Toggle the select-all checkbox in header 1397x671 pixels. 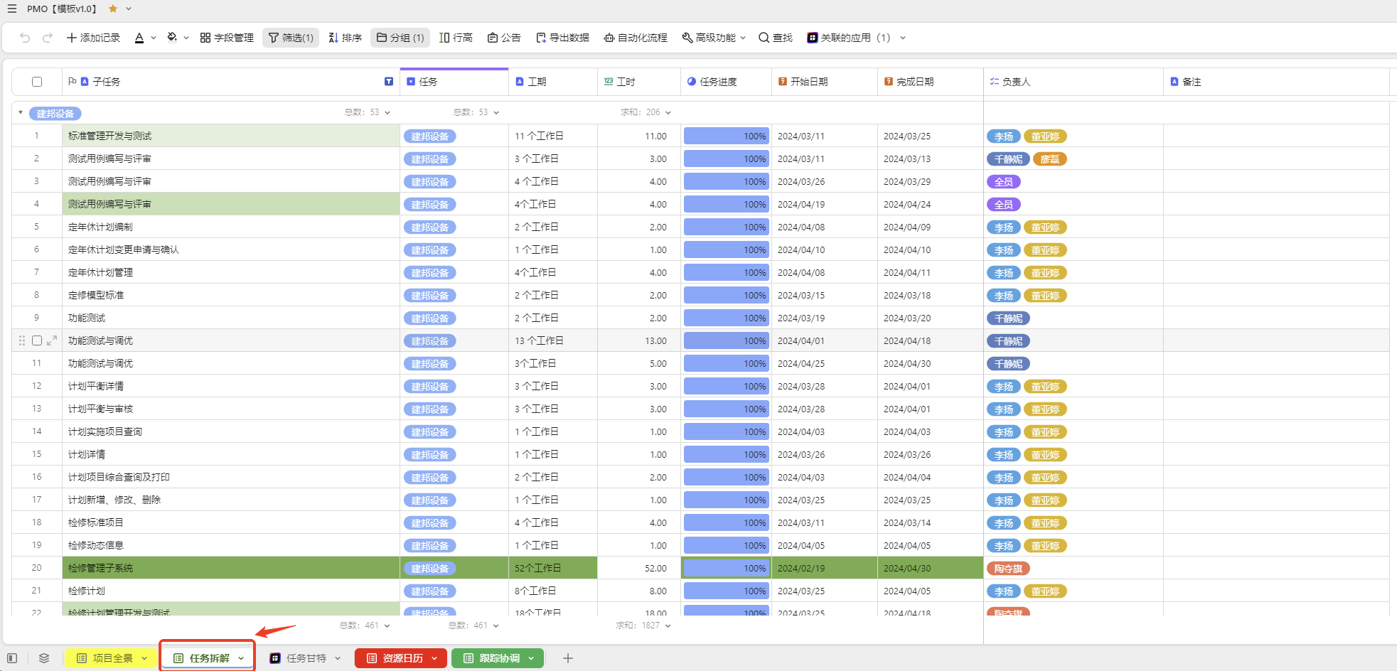37,82
